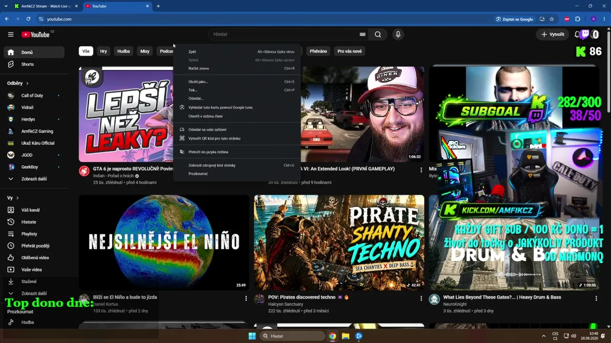Open Stažené in the sidebar
611x343 pixels.
(x=34, y=282)
